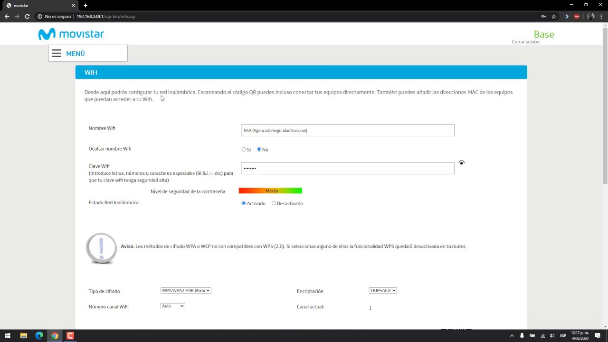Click the Base label in header
Image resolution: width=608 pixels, height=342 pixels.
[544, 34]
